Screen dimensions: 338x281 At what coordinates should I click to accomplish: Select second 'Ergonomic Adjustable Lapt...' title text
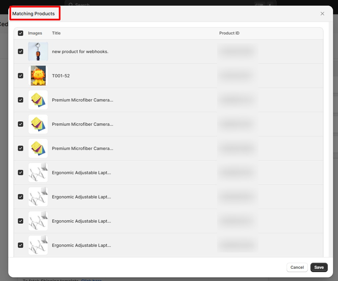click(82, 197)
